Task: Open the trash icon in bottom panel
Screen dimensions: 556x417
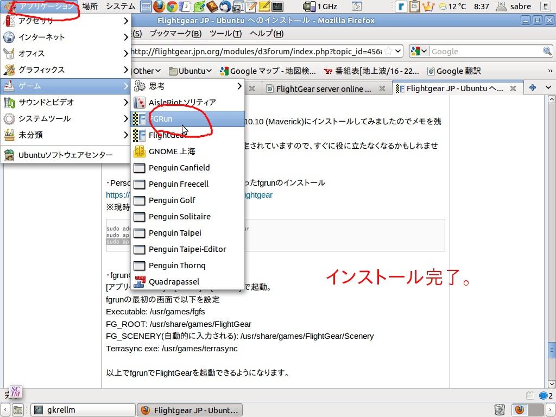Action: point(500,410)
